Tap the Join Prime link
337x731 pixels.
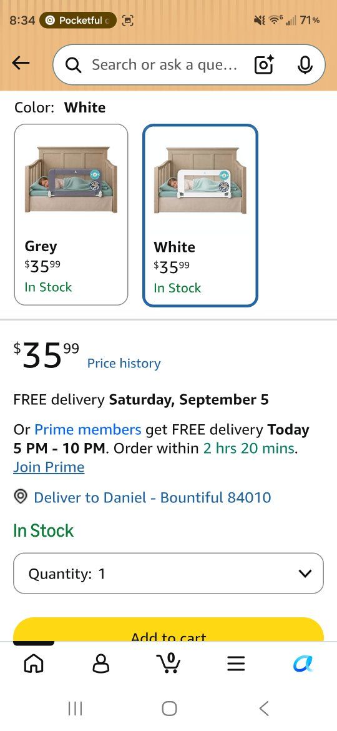tap(49, 467)
